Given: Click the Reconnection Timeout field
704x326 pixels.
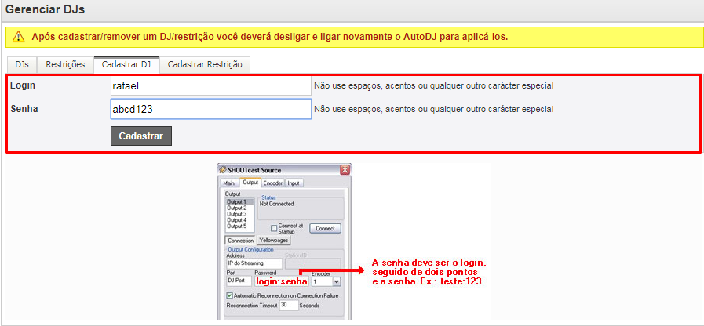Looking at the screenshot, I should click(x=288, y=305).
